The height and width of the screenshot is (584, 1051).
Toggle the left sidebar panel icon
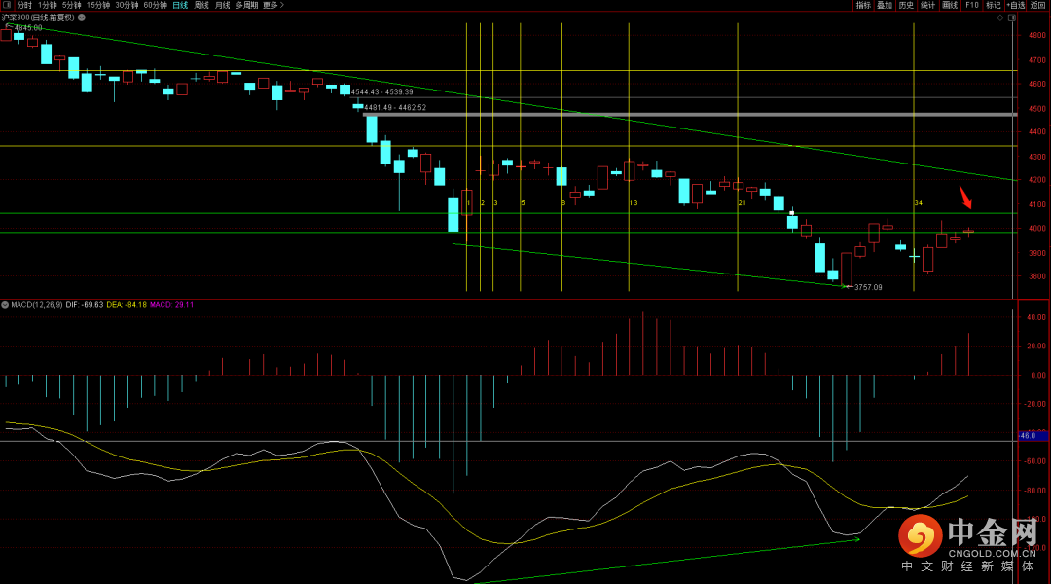coord(7,5)
